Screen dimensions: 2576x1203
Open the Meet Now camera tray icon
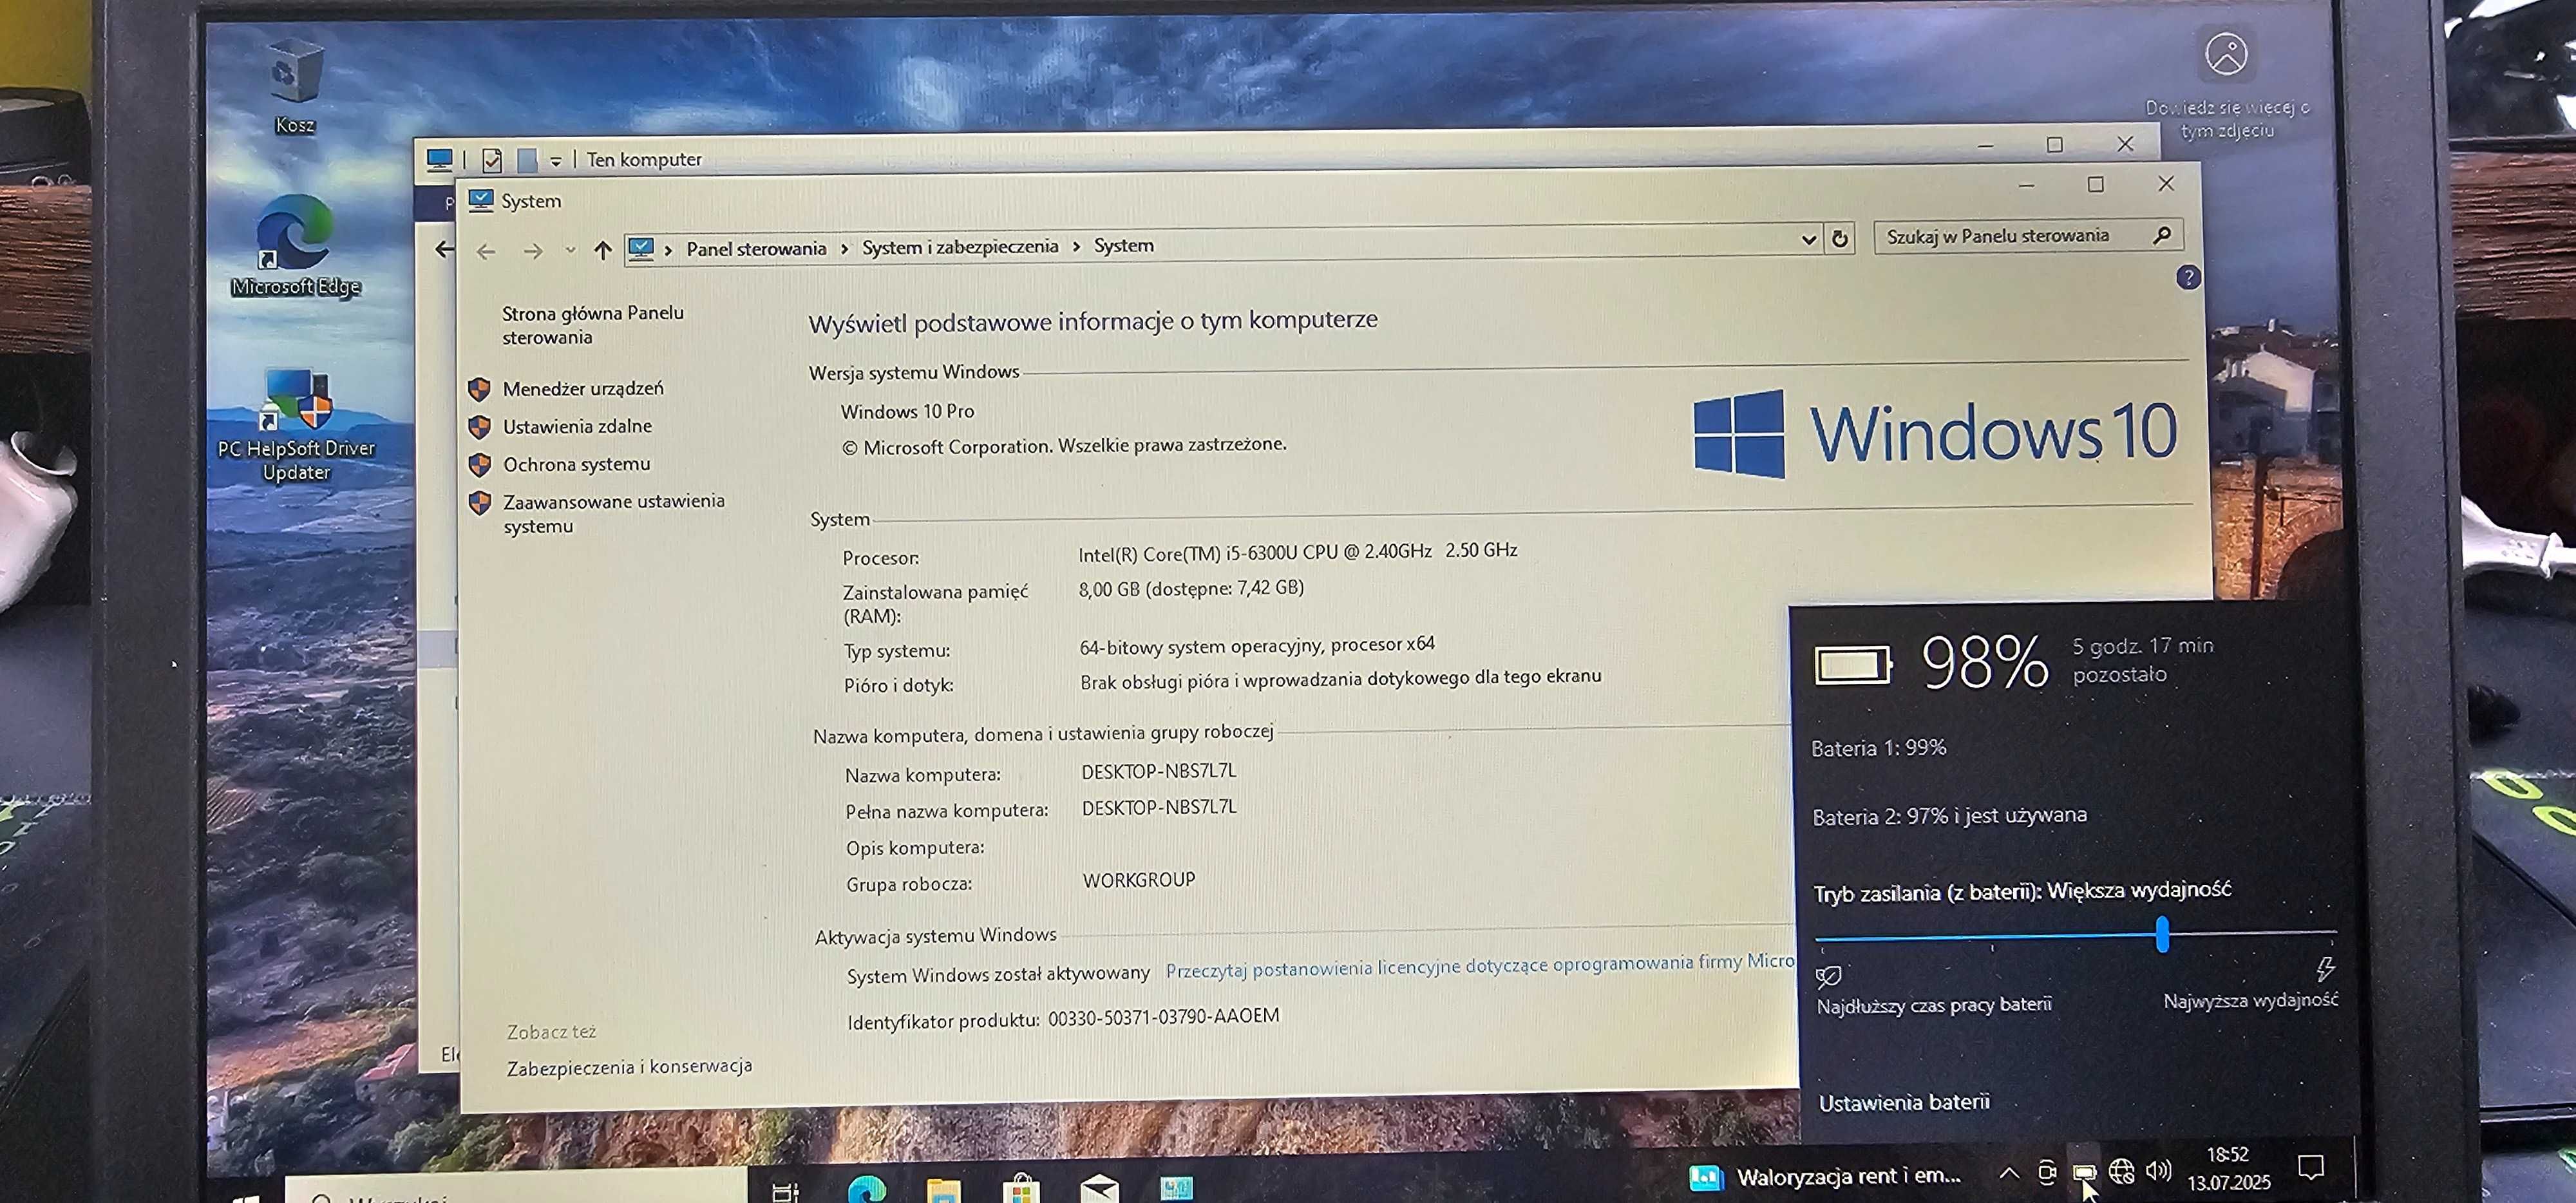(2047, 1172)
